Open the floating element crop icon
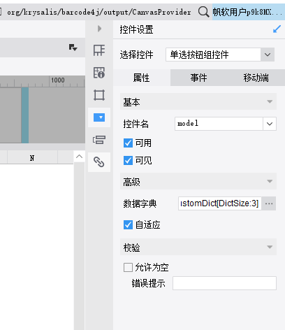The width and height of the screenshot is (285, 330). click(99, 95)
